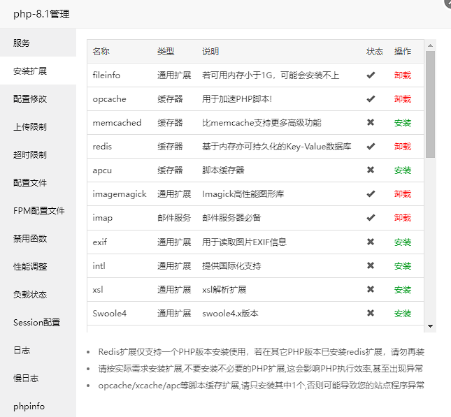Install the memcached extension
The image size is (451, 417).
tap(402, 123)
